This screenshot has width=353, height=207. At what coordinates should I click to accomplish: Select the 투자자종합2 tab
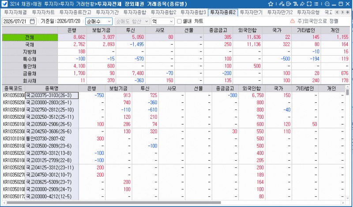coord(163,12)
